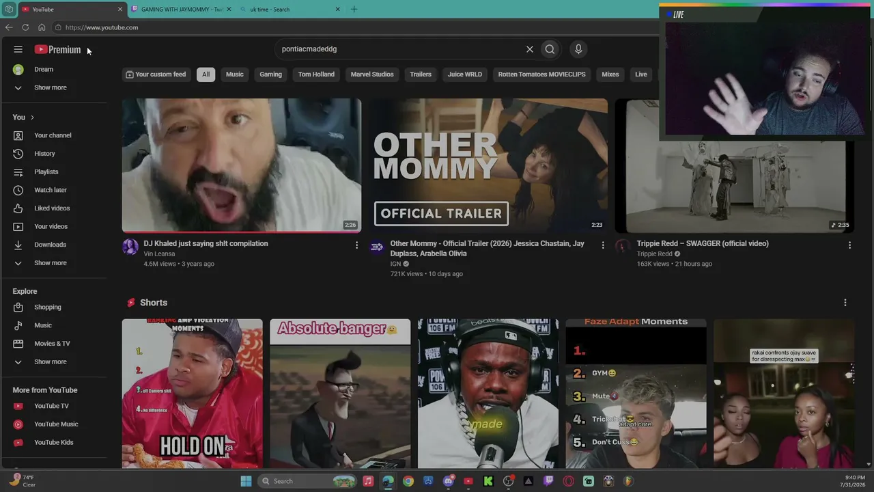Image resolution: width=874 pixels, height=492 pixels.
Task: Click the Trippie Redd channel avatar
Action: [623, 247]
